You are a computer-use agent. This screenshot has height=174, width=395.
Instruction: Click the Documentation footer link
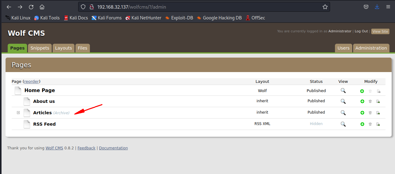pos(113,148)
